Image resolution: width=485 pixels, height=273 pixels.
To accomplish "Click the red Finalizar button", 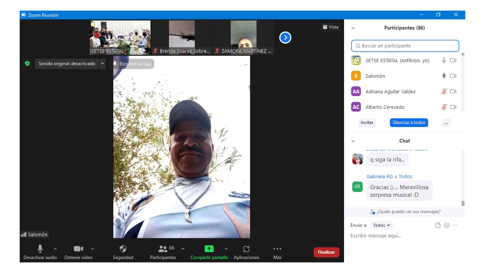I will [326, 252].
